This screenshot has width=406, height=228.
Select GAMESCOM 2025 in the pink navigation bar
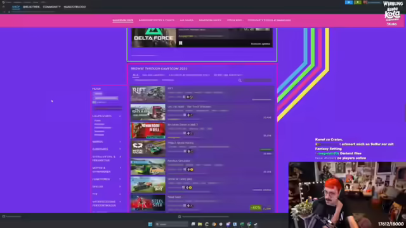click(122, 20)
